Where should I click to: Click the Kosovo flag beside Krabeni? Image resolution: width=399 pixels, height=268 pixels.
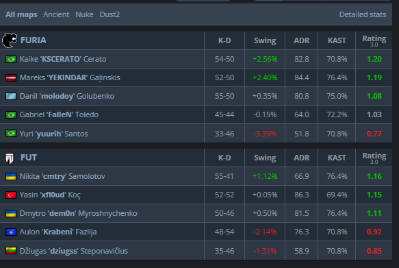tap(11, 232)
